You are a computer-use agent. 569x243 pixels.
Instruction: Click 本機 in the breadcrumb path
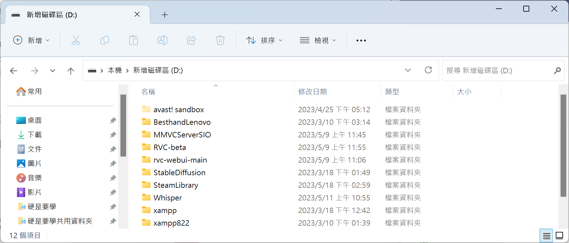point(115,70)
